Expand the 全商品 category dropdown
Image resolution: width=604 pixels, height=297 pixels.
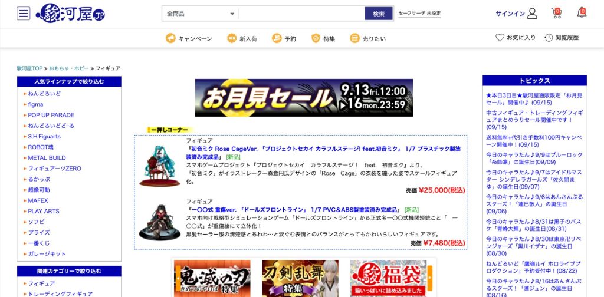click(201, 14)
